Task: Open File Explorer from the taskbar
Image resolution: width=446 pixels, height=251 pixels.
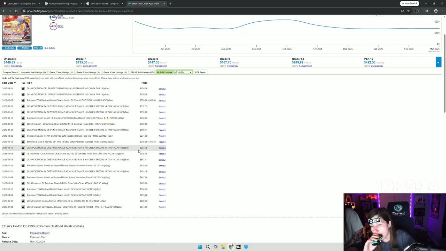Action: (223, 247)
